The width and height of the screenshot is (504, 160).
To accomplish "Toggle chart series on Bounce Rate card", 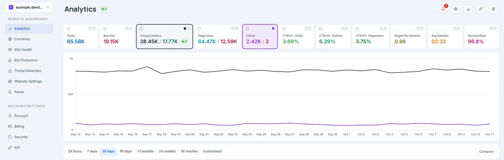I will click(493, 28).
